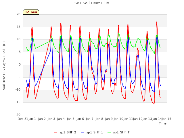Select the sp1_SHF_1 legend label

pos(95,132)
